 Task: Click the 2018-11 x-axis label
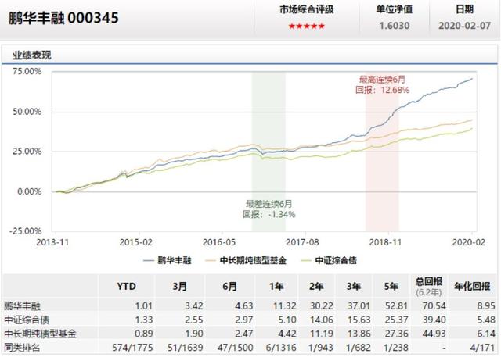(x=385, y=242)
